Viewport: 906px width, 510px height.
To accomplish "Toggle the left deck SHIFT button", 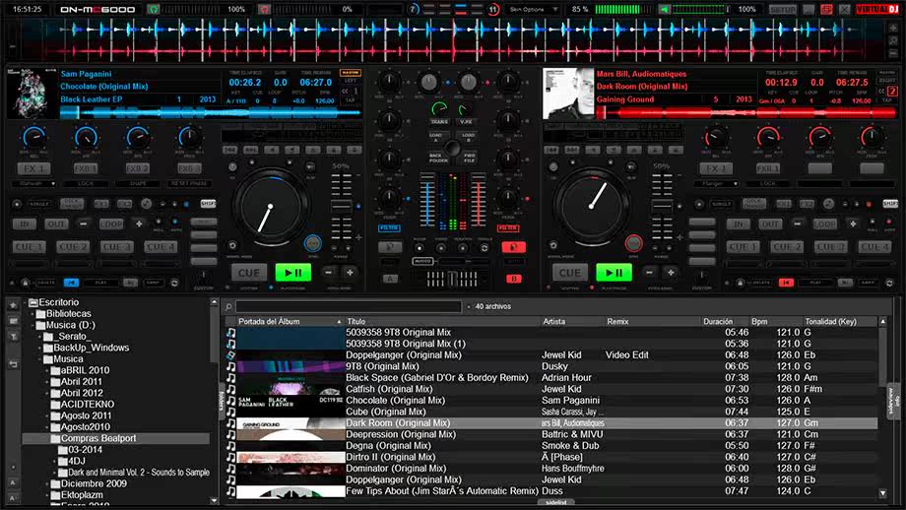I will [x=208, y=203].
